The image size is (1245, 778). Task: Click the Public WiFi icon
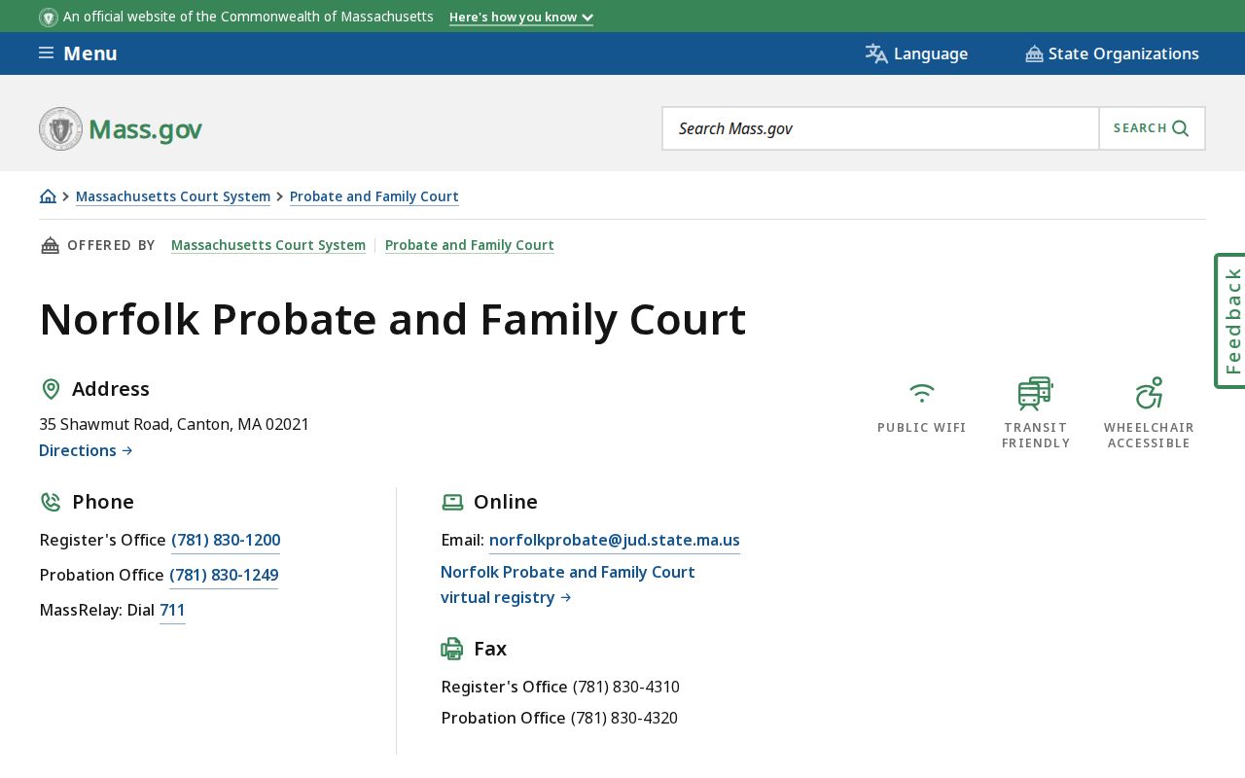[x=922, y=393]
